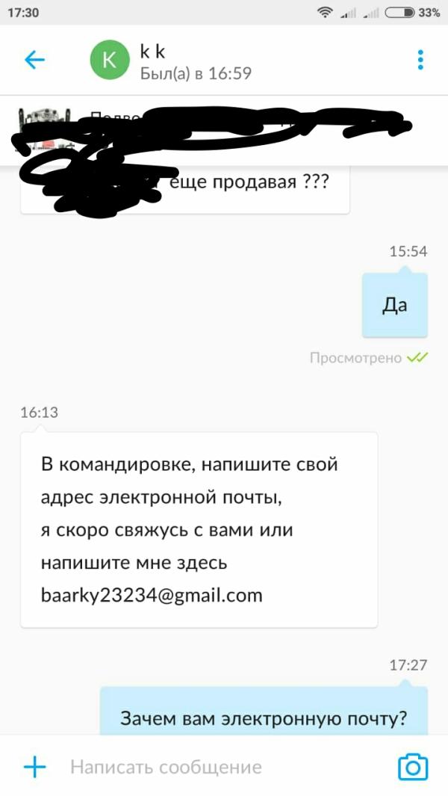Image resolution: width=448 pixels, height=796 pixels.
Task: Tap the blue back arrow
Action: (34, 60)
